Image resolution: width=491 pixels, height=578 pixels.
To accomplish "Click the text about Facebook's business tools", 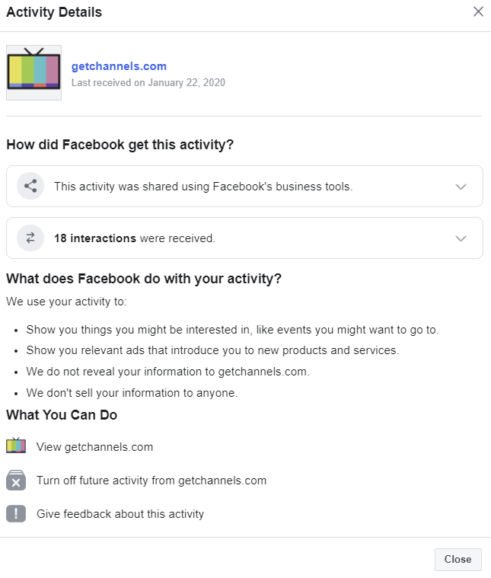I will click(203, 187).
